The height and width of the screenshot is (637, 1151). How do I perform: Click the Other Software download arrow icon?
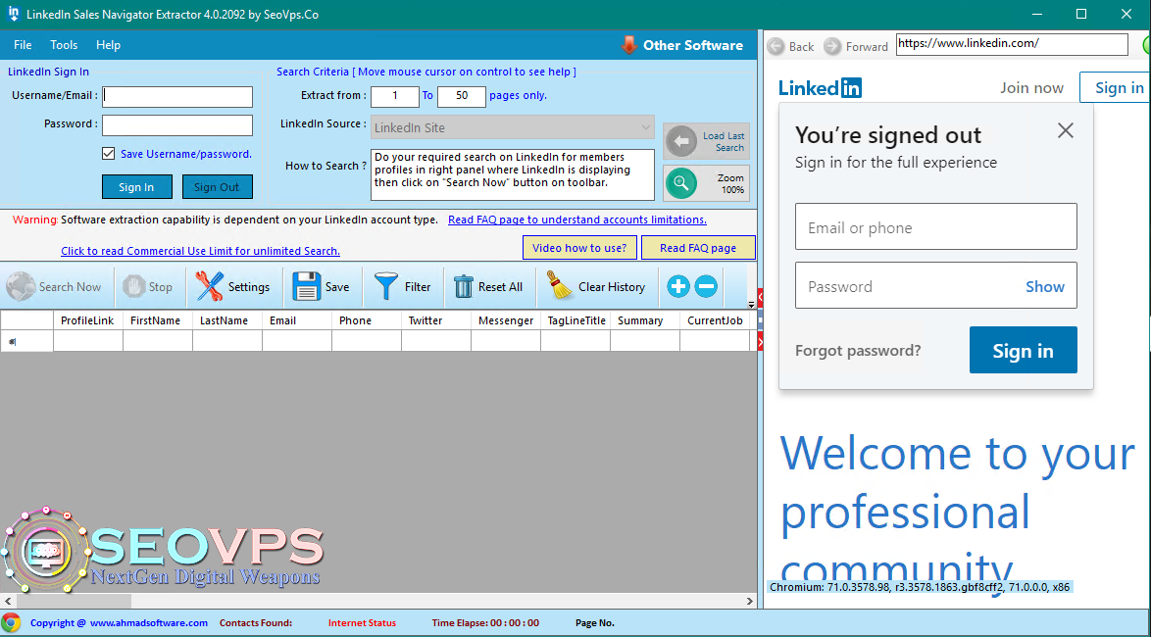coord(628,45)
